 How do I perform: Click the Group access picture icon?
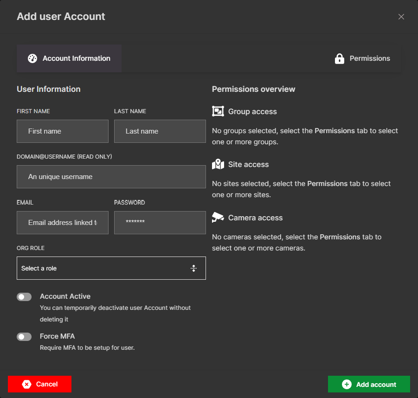coord(217,111)
